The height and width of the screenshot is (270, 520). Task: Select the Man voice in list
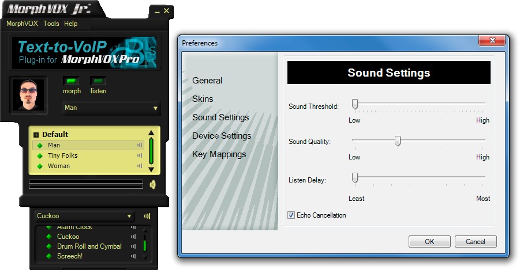pos(88,145)
